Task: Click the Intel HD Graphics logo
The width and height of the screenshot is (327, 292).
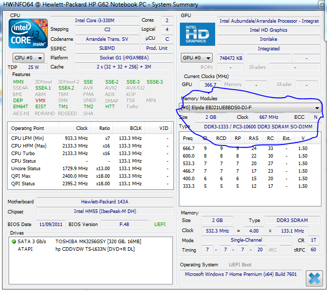Action: click(198, 34)
